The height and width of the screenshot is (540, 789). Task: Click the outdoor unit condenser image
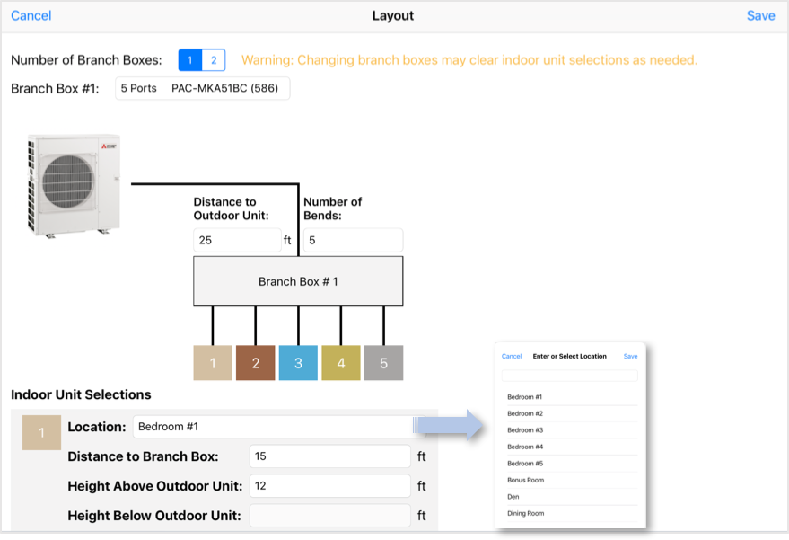[x=74, y=185]
